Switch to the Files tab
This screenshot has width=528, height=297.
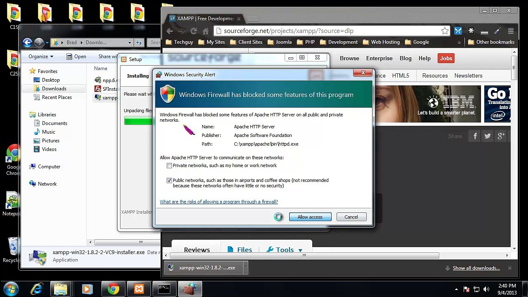(240, 250)
